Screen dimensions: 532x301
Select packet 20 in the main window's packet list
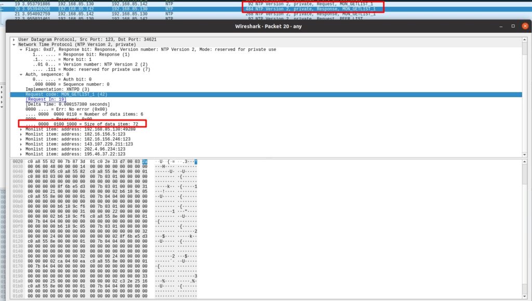click(266, 9)
